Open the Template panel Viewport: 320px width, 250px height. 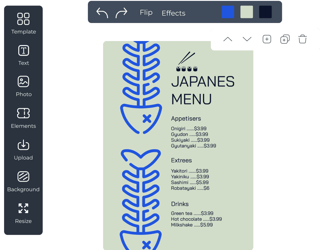click(24, 24)
